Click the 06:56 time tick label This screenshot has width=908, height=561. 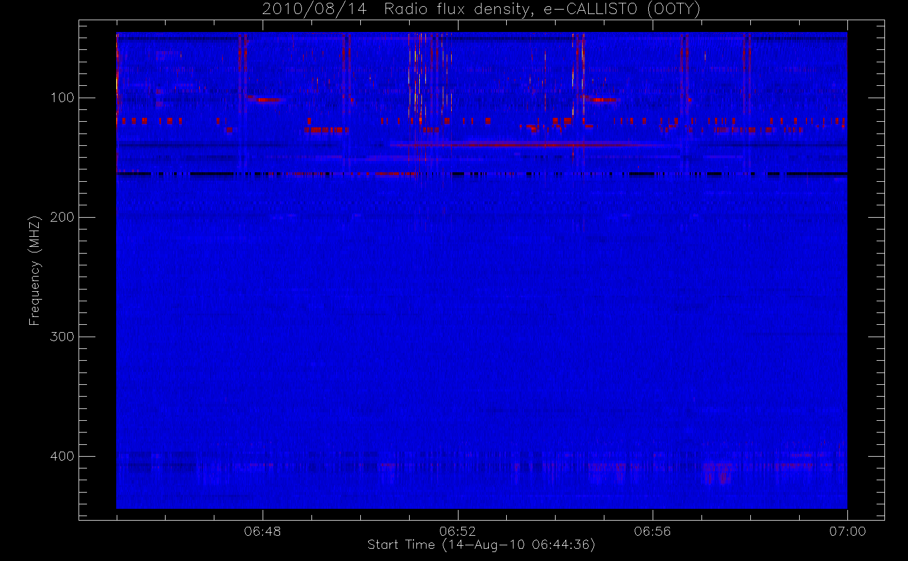[x=653, y=531]
